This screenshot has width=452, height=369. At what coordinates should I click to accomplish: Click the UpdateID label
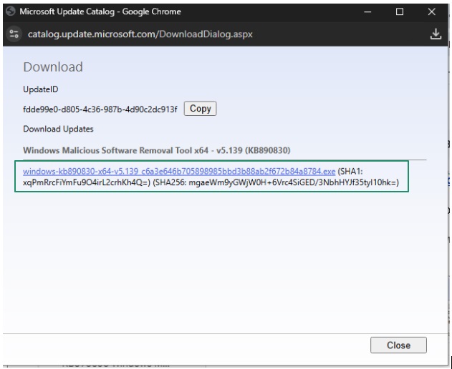click(41, 91)
